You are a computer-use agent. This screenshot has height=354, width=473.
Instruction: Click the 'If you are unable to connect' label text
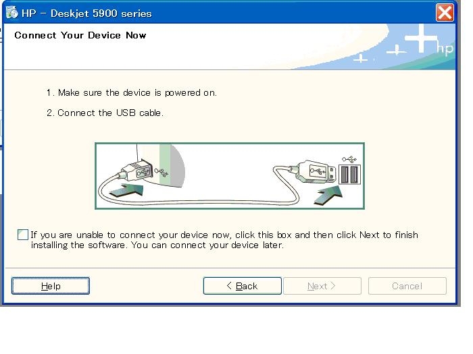[x=224, y=240]
